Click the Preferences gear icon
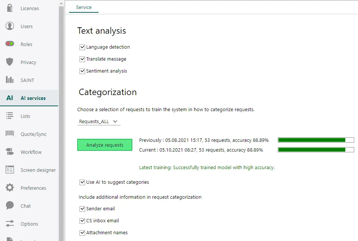 click(10, 188)
